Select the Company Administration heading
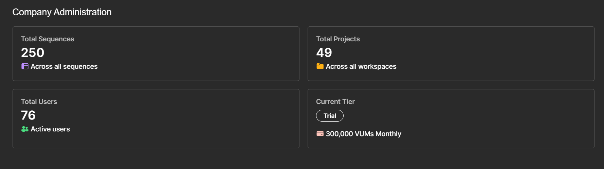Viewport: 604px width, 169px height. [62, 12]
